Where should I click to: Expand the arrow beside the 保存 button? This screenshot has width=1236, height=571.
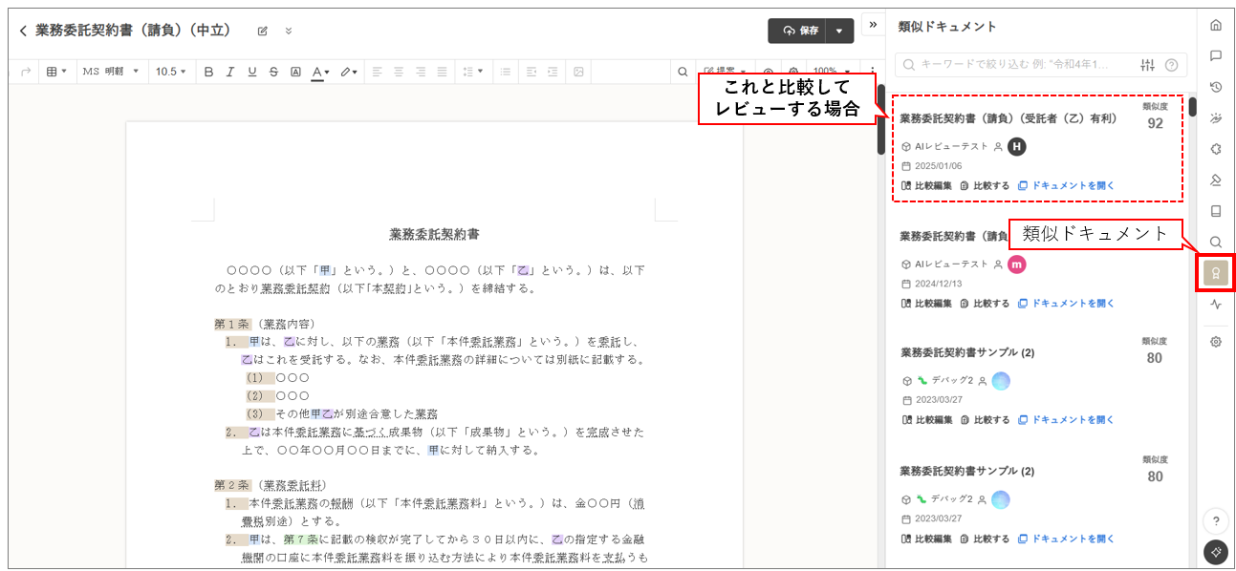point(838,31)
